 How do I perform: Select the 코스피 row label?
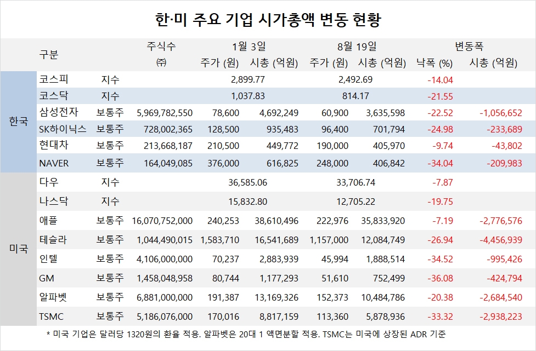coord(54,79)
